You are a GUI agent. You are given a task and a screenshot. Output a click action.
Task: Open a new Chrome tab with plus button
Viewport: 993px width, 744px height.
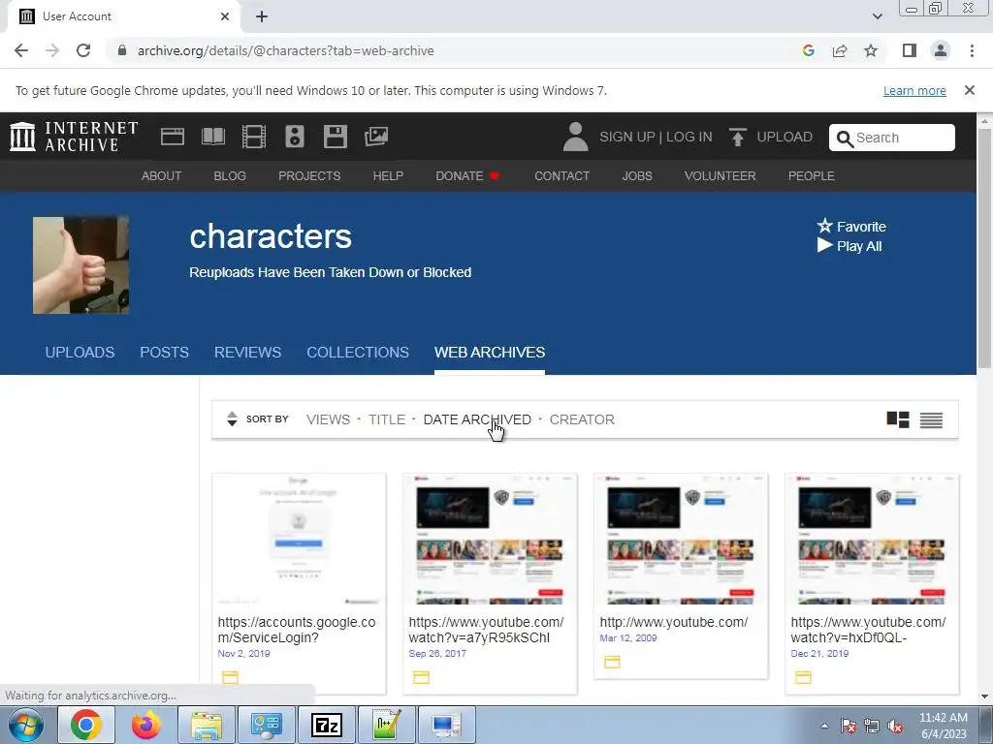click(262, 16)
